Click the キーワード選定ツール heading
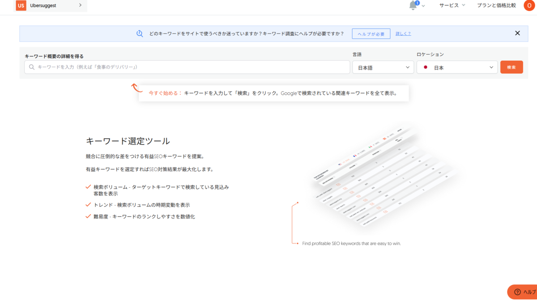The width and height of the screenshot is (537, 303). pos(128,141)
